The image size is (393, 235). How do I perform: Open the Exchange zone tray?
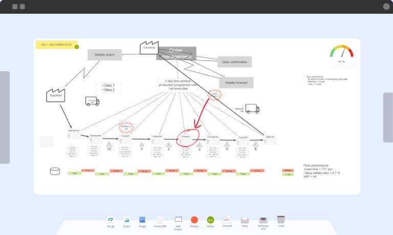pos(263,220)
